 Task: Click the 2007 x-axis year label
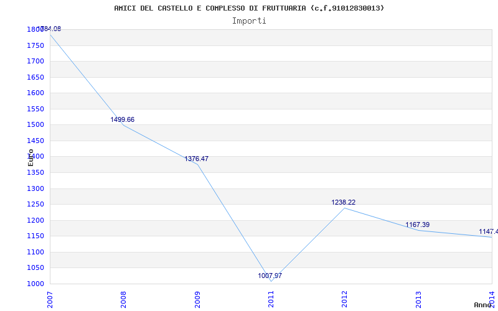pos(50,300)
